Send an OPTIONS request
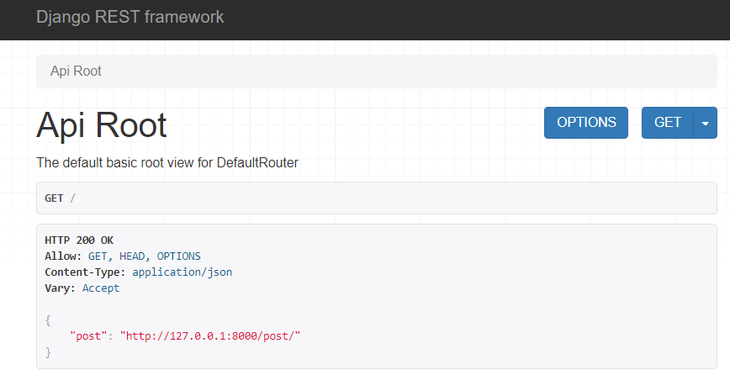 [586, 123]
